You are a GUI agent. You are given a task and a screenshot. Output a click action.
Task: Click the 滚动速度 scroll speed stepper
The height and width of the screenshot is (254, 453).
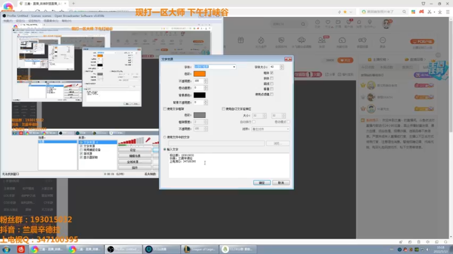206,88
